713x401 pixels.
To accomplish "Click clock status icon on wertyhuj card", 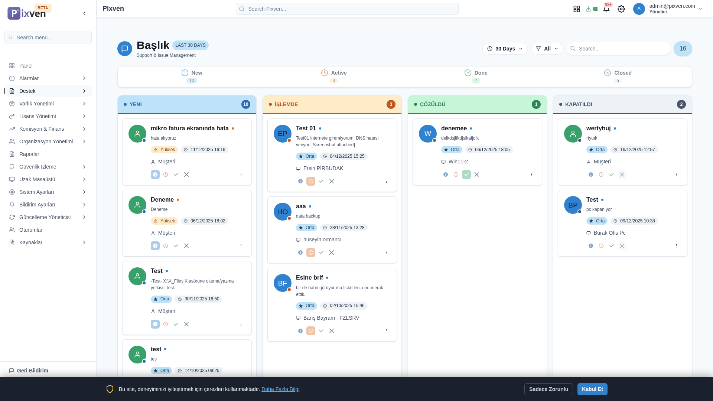I will [601, 175].
